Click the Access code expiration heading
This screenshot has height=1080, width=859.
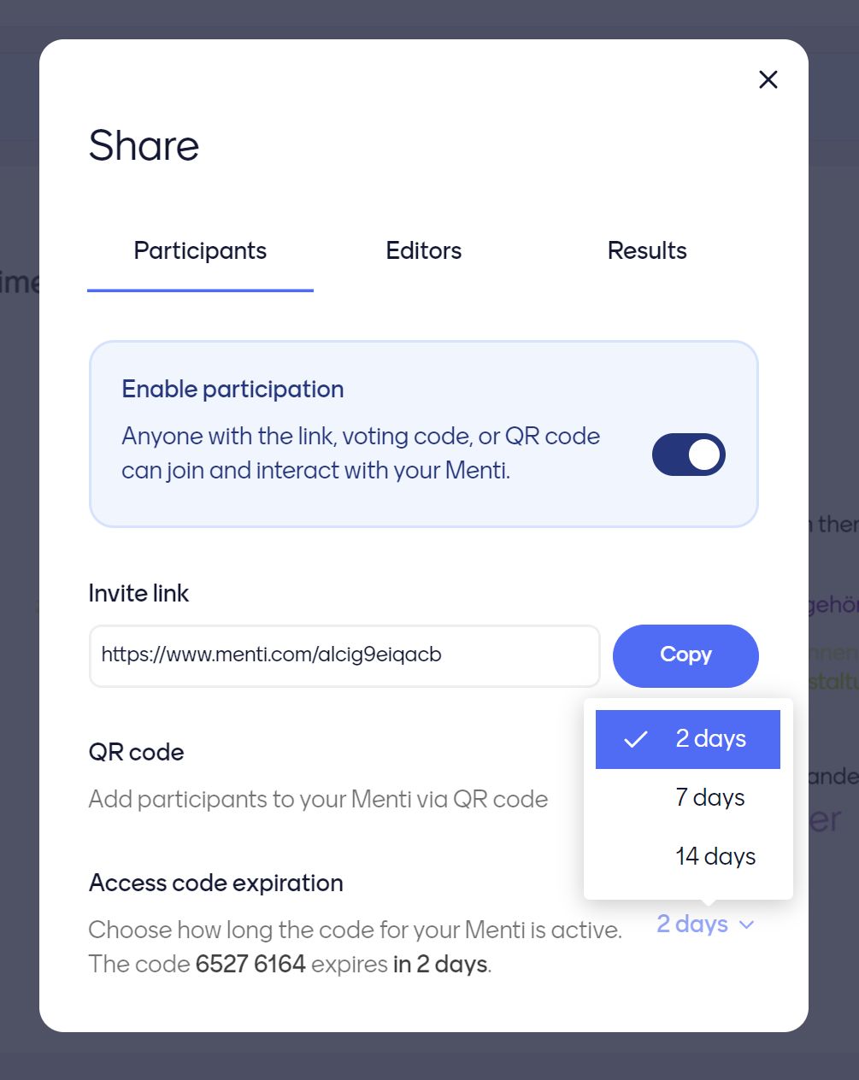(215, 883)
